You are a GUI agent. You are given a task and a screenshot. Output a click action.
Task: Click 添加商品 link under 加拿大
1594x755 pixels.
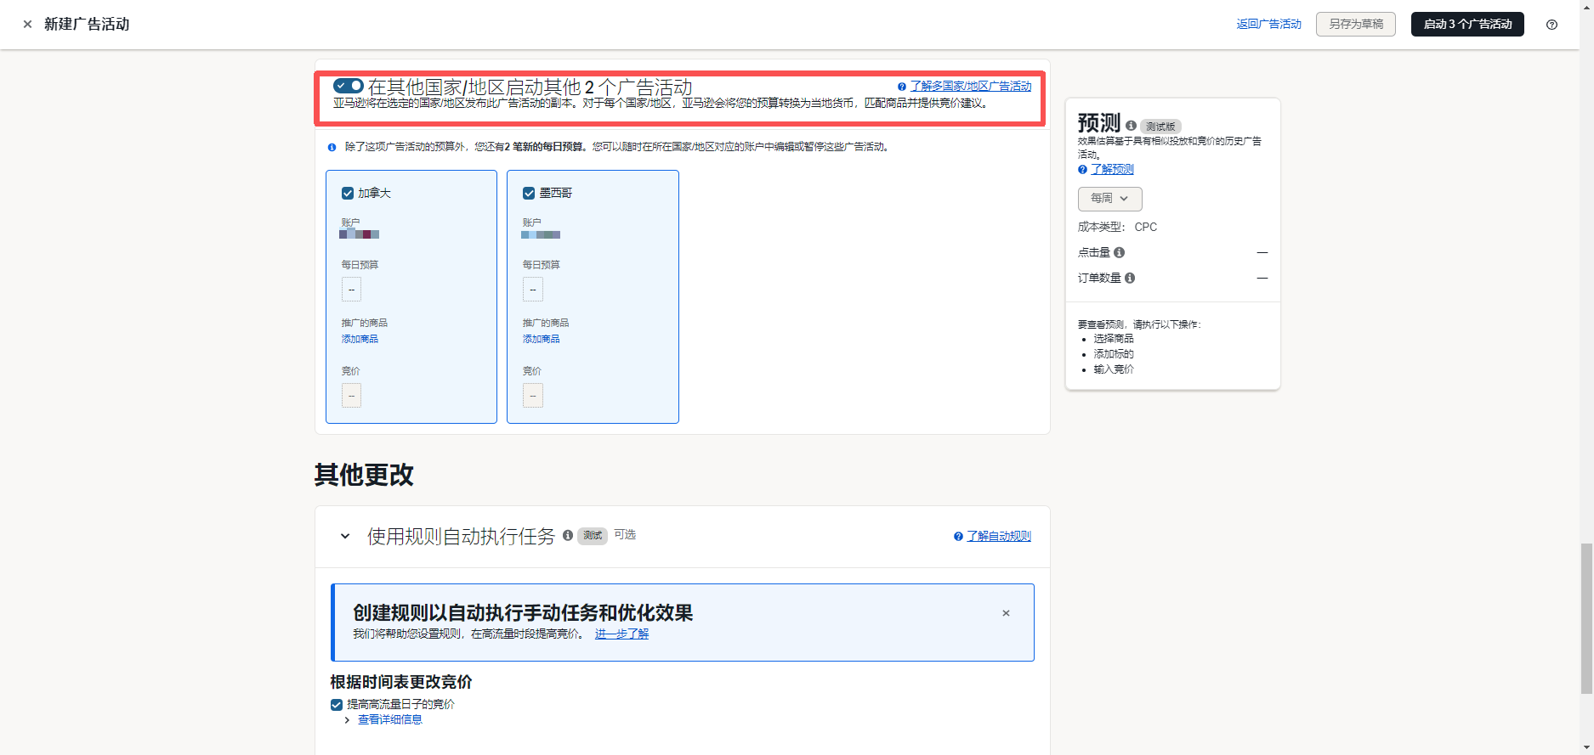(360, 339)
